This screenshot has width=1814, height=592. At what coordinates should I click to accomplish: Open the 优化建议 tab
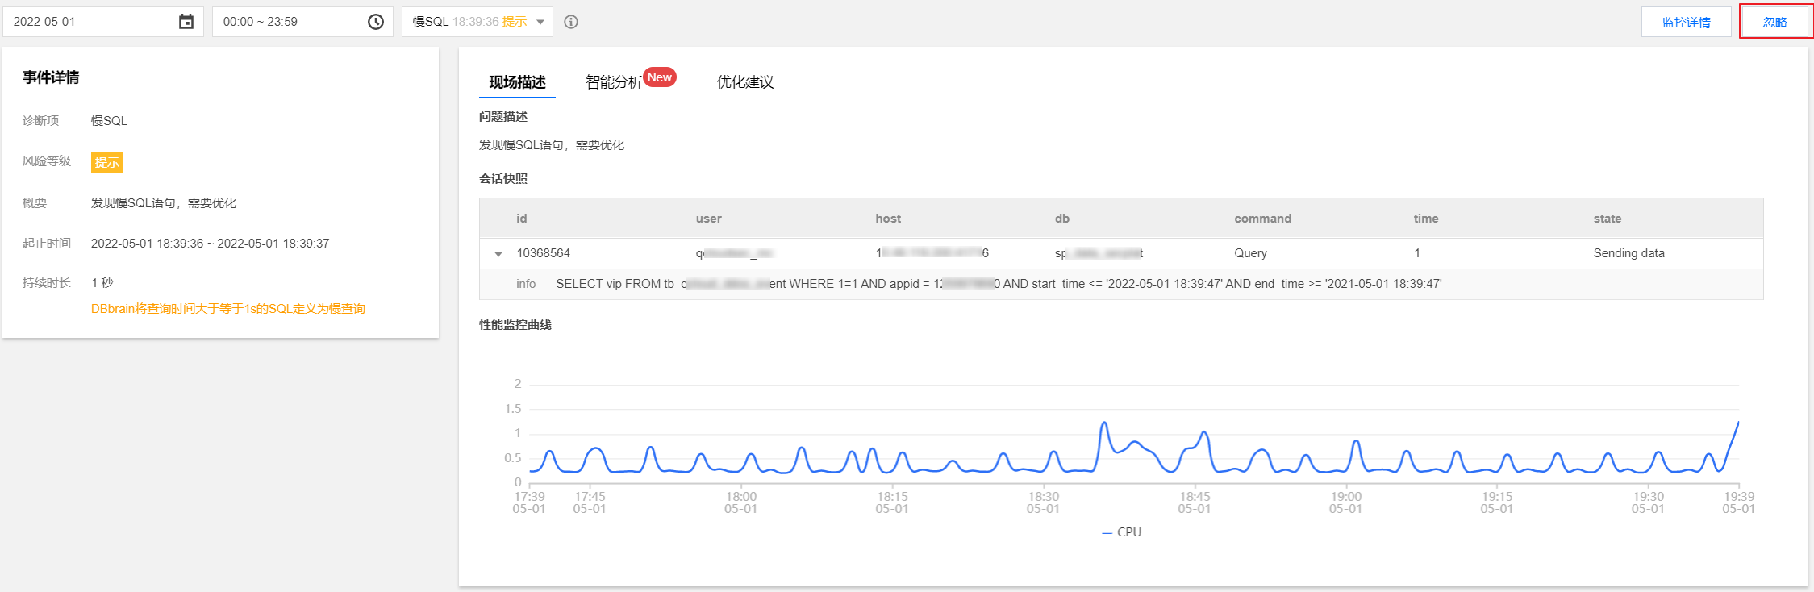(x=745, y=82)
